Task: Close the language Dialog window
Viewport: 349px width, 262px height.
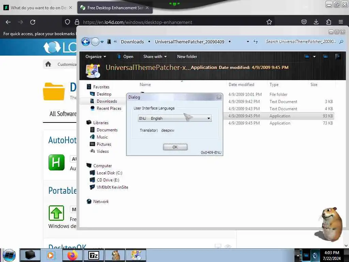Action: 219,97
